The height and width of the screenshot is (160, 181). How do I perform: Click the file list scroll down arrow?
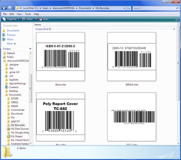click(178, 143)
